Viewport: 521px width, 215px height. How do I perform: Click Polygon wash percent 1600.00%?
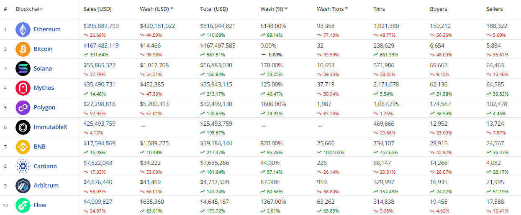273,104
